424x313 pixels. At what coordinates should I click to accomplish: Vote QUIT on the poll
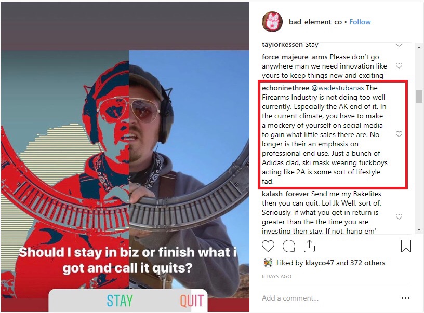(192, 301)
